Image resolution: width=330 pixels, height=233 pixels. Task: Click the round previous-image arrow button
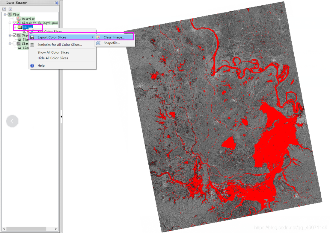(x=12, y=121)
